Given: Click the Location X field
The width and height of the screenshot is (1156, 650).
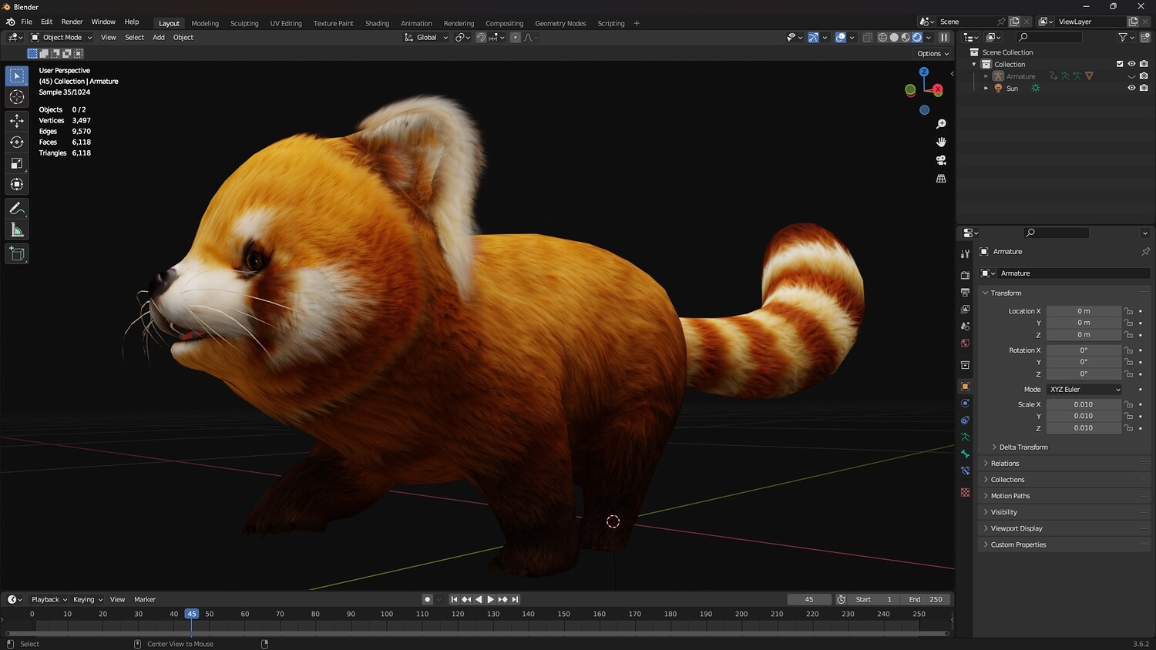Looking at the screenshot, I should pyautogui.click(x=1083, y=311).
